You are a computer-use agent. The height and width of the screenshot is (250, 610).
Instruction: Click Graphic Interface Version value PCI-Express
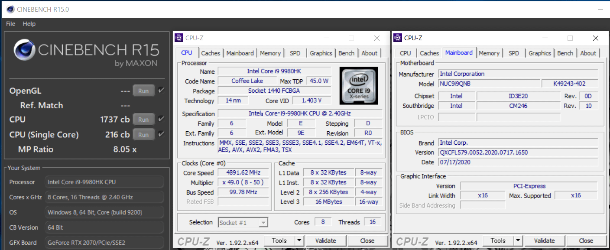529,186
